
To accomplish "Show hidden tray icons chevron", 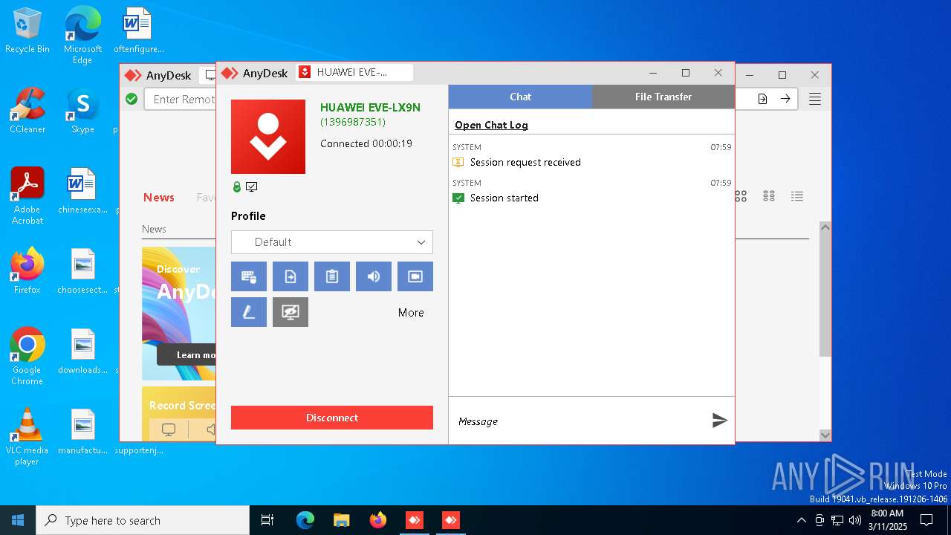I will 801,520.
